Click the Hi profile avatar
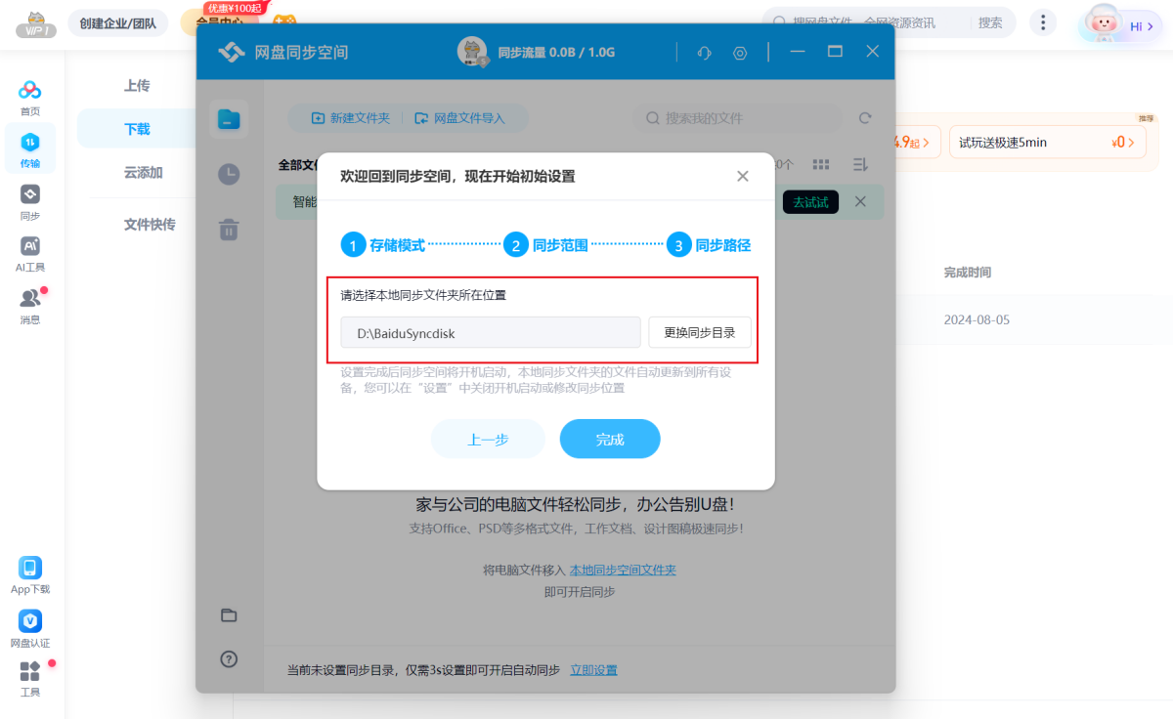Image resolution: width=1173 pixels, height=719 pixels. point(1122,25)
